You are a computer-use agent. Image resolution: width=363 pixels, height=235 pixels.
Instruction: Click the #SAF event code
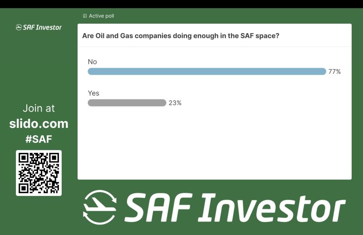(39, 139)
